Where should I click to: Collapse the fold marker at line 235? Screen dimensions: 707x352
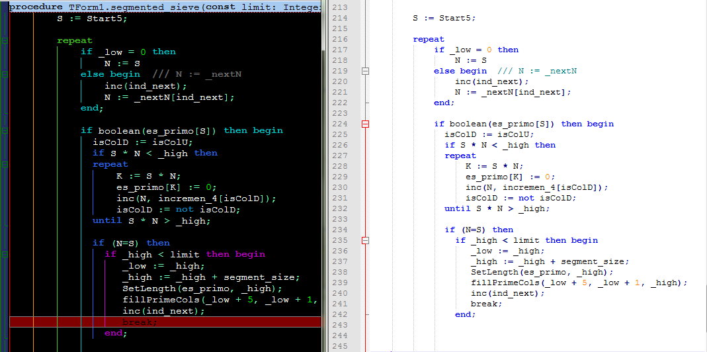pyautogui.click(x=366, y=241)
